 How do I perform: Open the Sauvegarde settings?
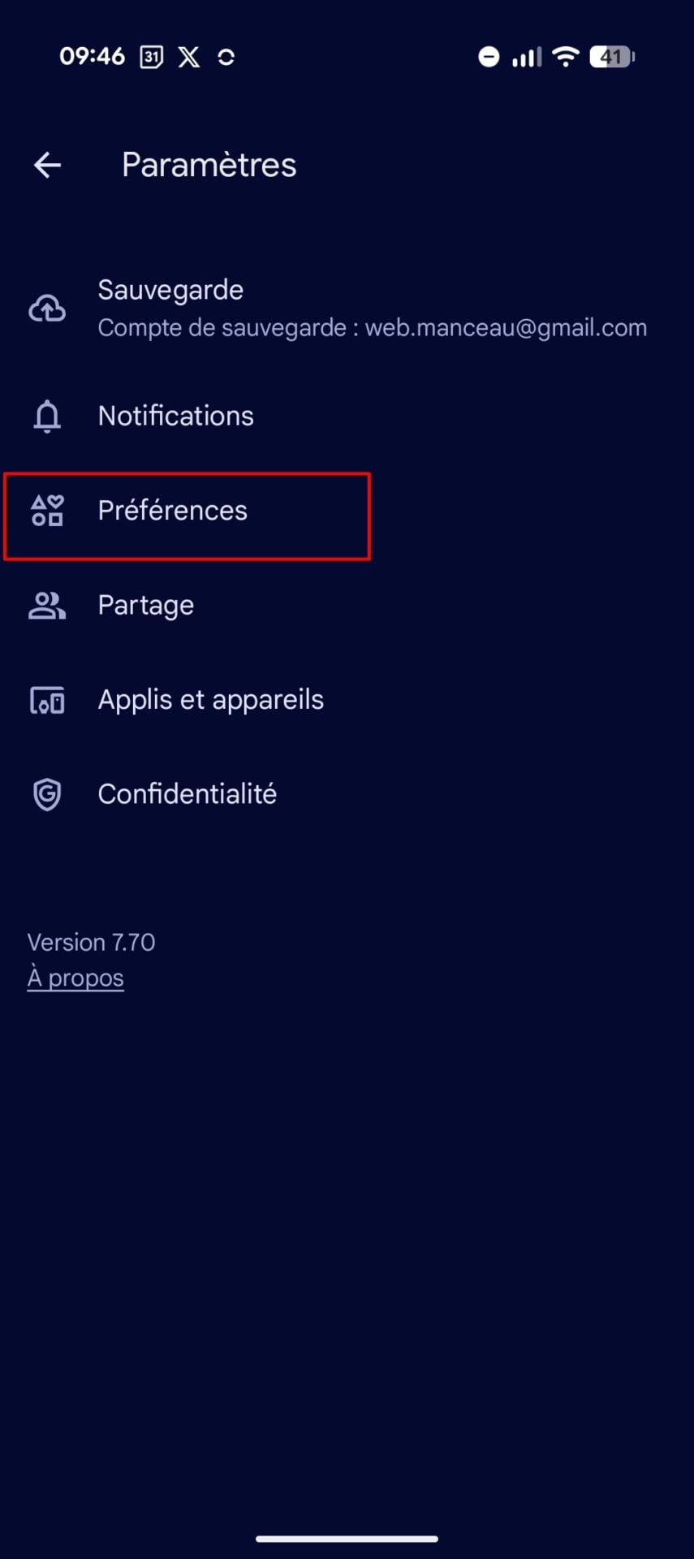click(170, 290)
